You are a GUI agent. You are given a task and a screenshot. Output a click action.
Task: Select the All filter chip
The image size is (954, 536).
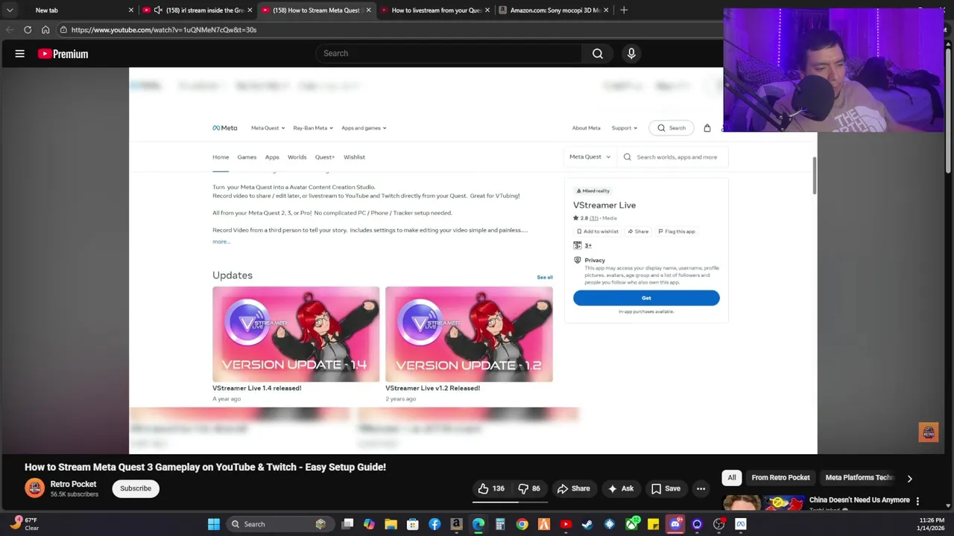[x=732, y=478]
